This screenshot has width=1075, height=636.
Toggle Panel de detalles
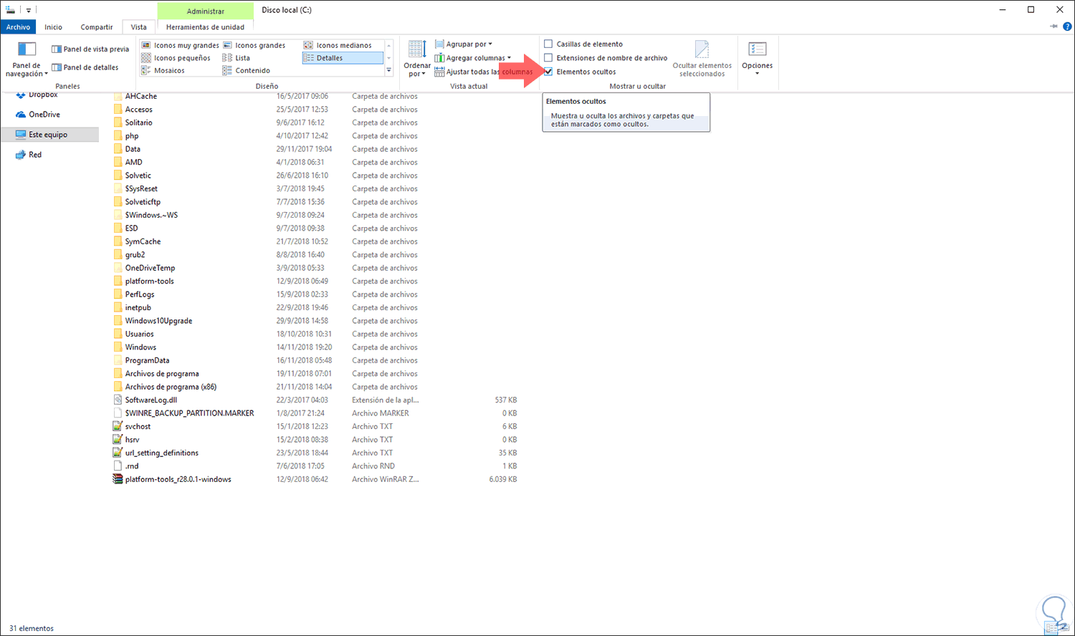click(x=85, y=67)
